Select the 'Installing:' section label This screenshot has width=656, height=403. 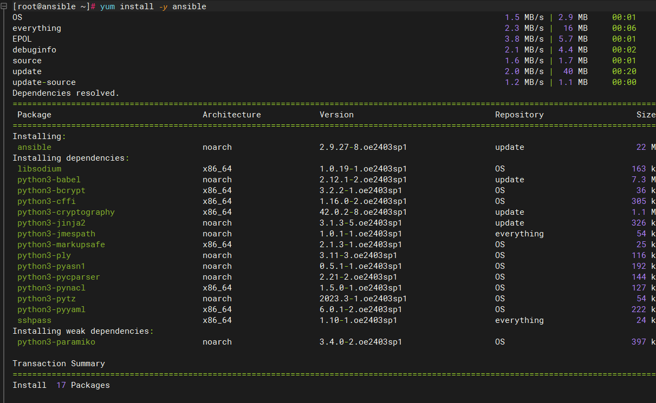(x=39, y=136)
